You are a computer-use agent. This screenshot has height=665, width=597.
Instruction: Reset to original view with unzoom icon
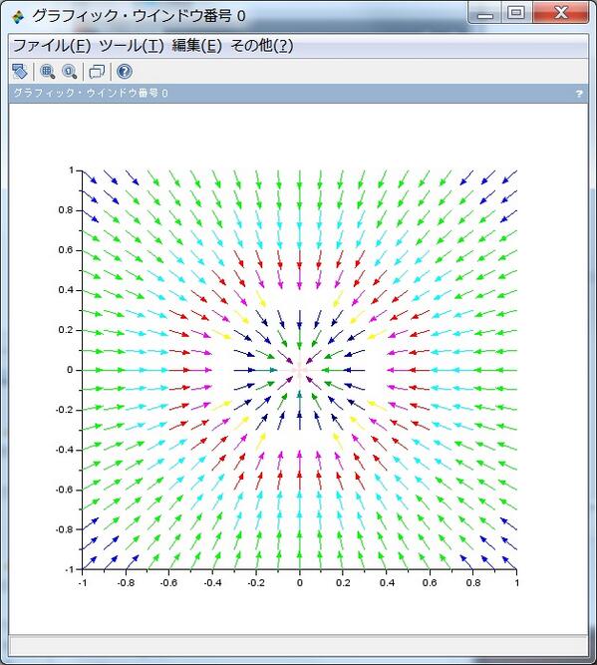pos(70,72)
